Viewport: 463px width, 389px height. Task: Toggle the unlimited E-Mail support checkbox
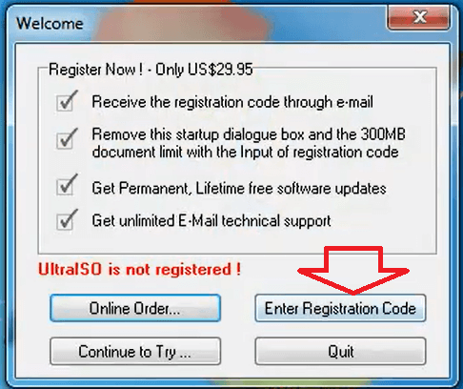65,221
